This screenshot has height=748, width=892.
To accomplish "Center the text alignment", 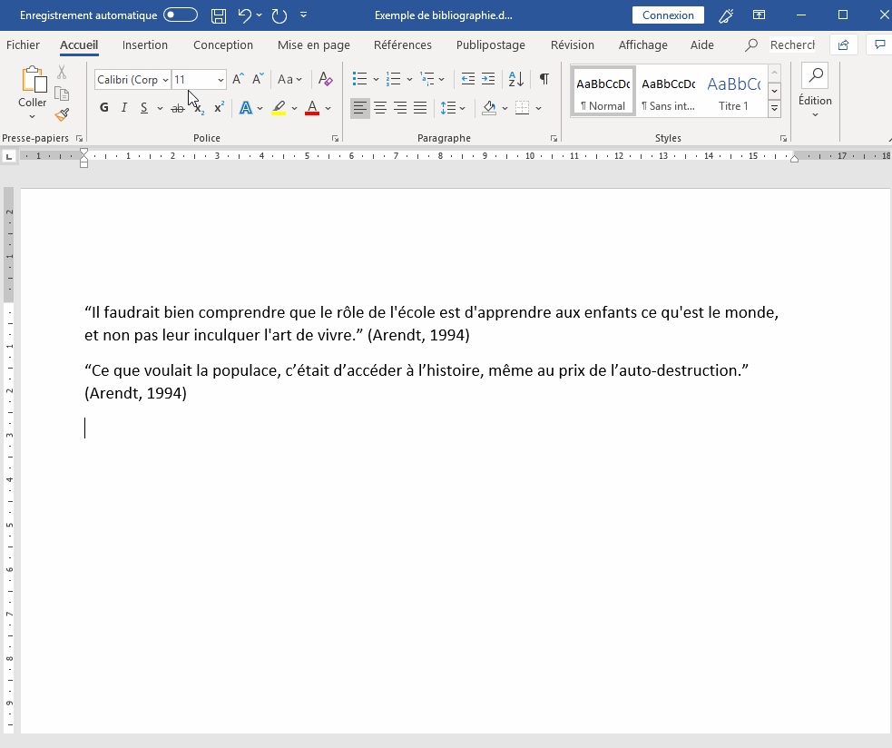I will [380, 108].
